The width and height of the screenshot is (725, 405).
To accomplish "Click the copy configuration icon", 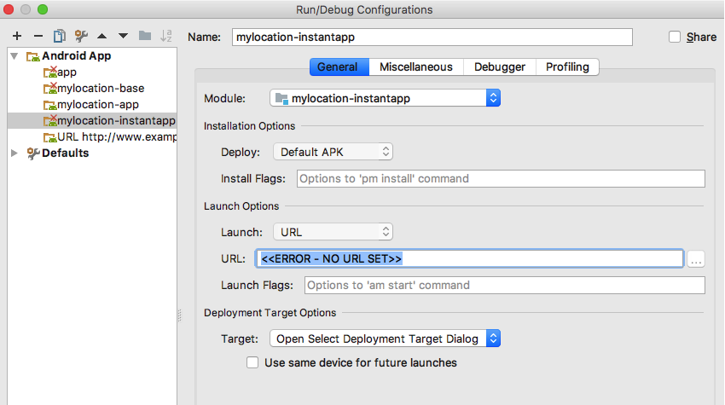I will click(x=59, y=36).
